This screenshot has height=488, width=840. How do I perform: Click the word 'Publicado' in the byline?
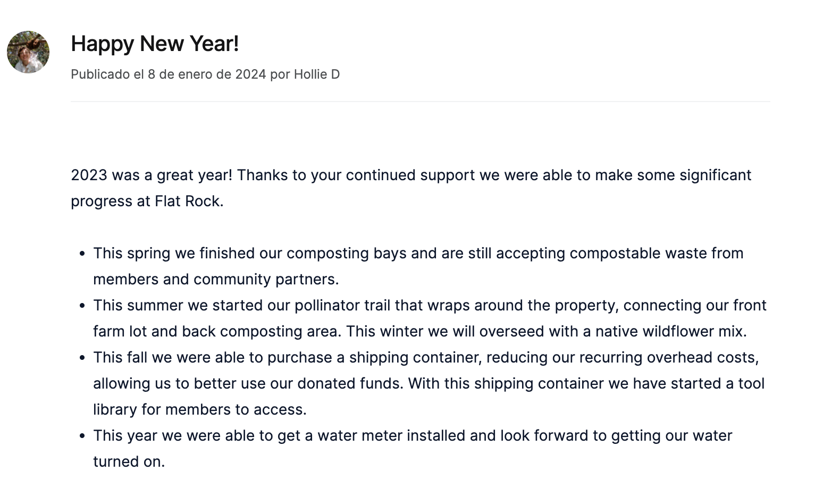(x=100, y=74)
